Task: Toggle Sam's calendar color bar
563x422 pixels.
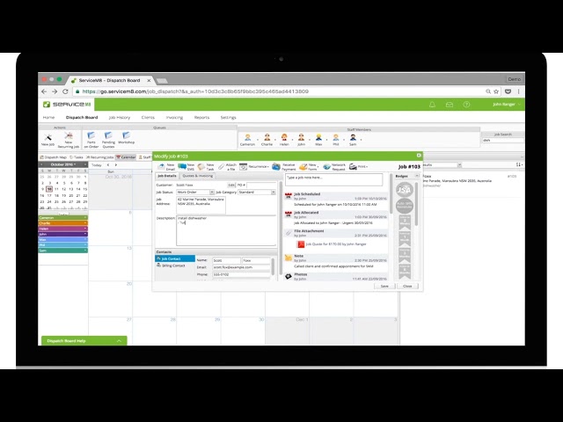Action: coord(62,251)
